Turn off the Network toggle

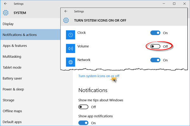point(155,60)
